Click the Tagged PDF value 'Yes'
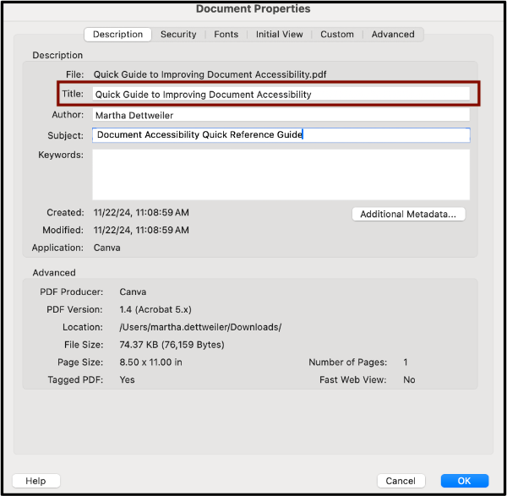Image resolution: width=507 pixels, height=496 pixels. 127,379
